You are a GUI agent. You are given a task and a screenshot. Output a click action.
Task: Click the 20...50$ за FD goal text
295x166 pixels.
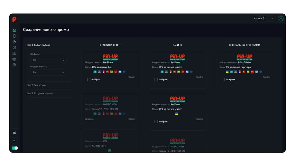point(99,146)
